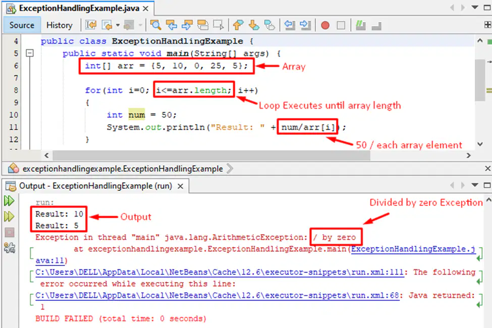Click exceptionhandlingexample.ExceptionHandlingExample breadcrumb
This screenshot has height=328, width=492.
(x=123, y=169)
